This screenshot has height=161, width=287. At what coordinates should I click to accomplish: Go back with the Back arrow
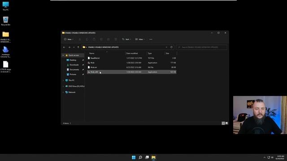(64, 47)
